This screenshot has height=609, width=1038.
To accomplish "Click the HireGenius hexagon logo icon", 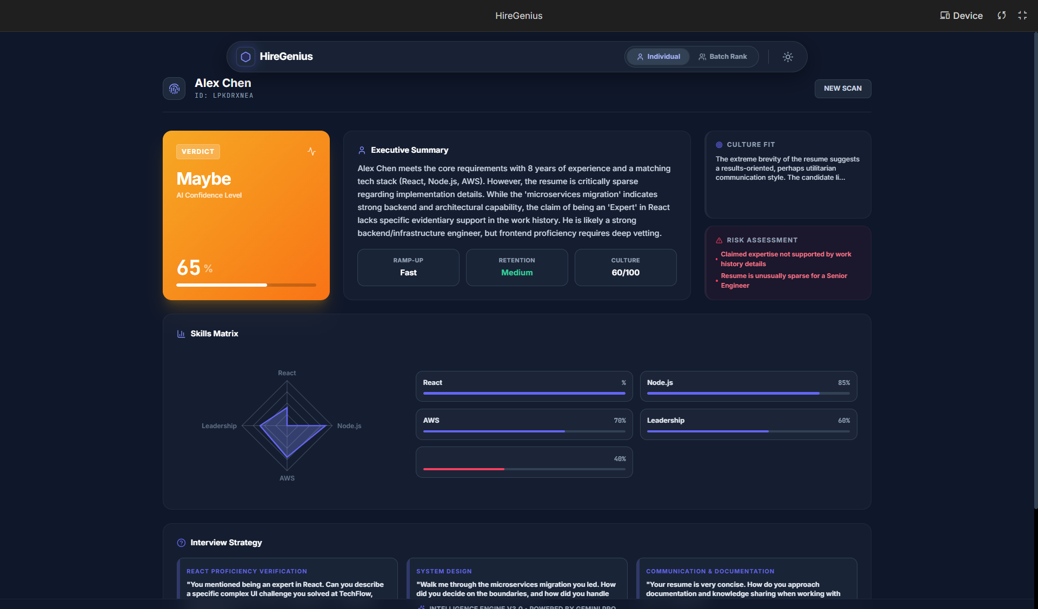I will [x=245, y=57].
